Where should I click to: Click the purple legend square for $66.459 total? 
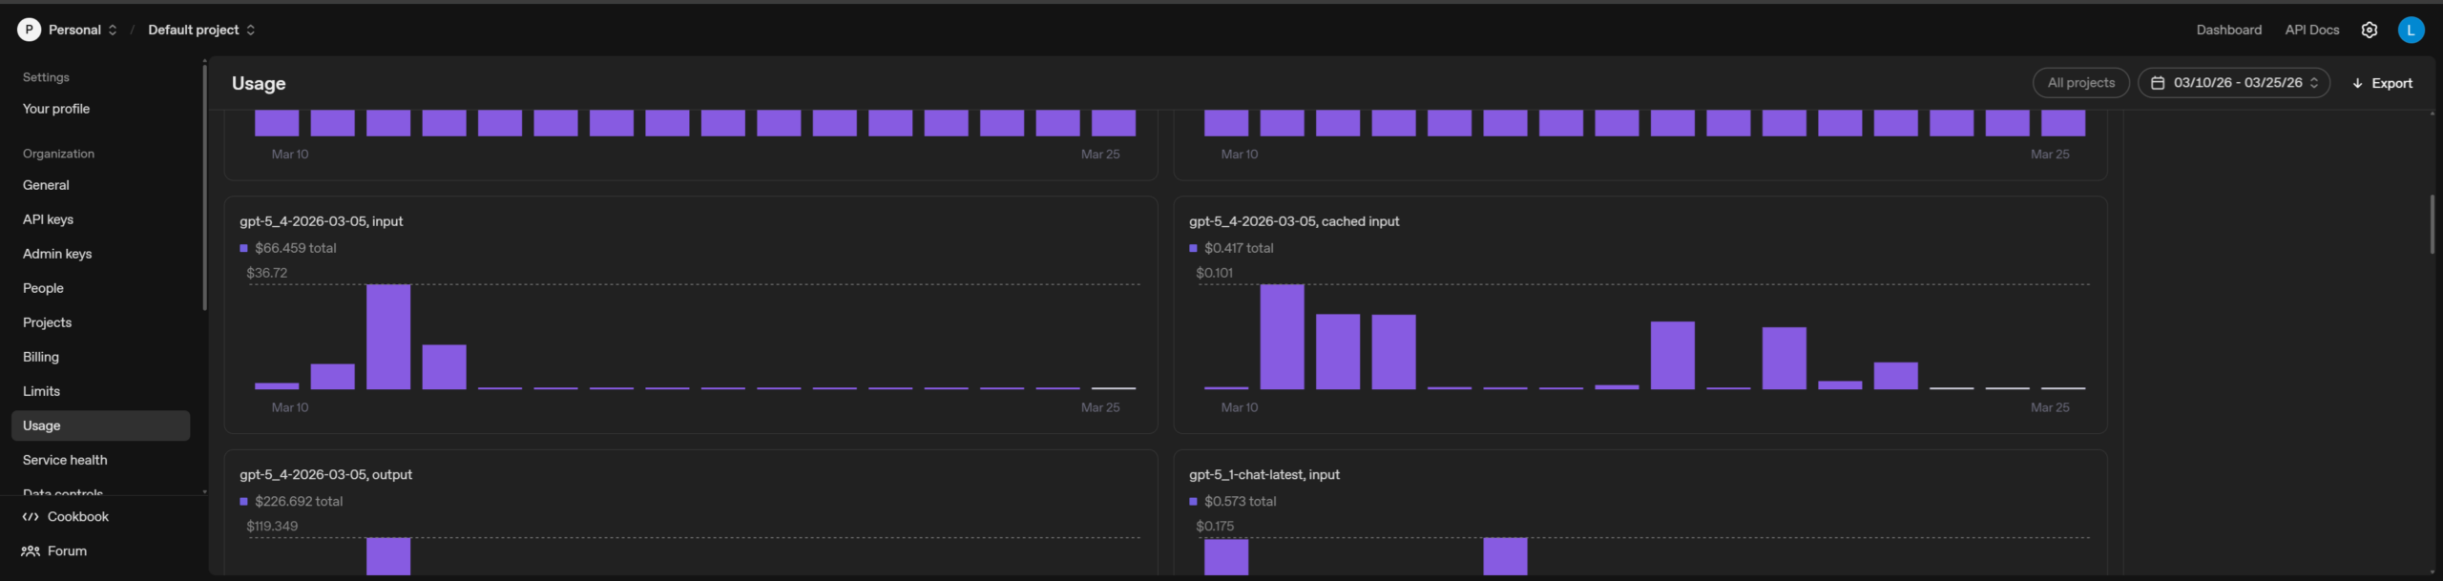tap(243, 248)
